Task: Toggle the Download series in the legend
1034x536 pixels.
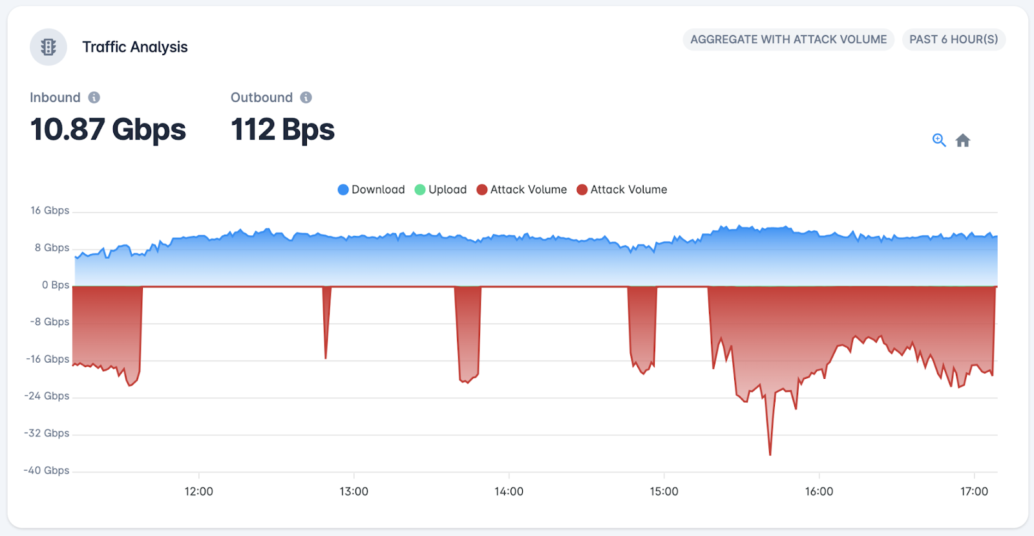Action: (x=372, y=189)
